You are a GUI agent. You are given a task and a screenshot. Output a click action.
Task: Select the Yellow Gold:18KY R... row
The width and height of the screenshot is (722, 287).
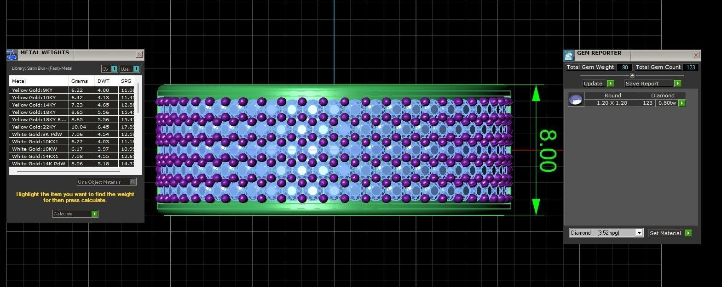coord(72,120)
